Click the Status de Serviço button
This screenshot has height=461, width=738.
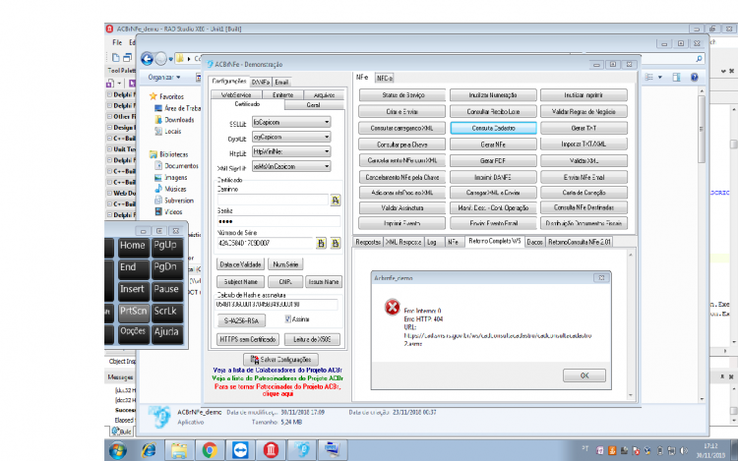point(402,95)
